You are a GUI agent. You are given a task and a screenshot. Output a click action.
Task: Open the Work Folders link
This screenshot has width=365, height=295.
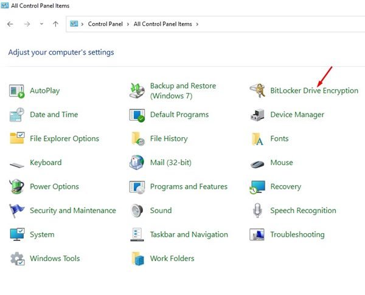click(172, 259)
